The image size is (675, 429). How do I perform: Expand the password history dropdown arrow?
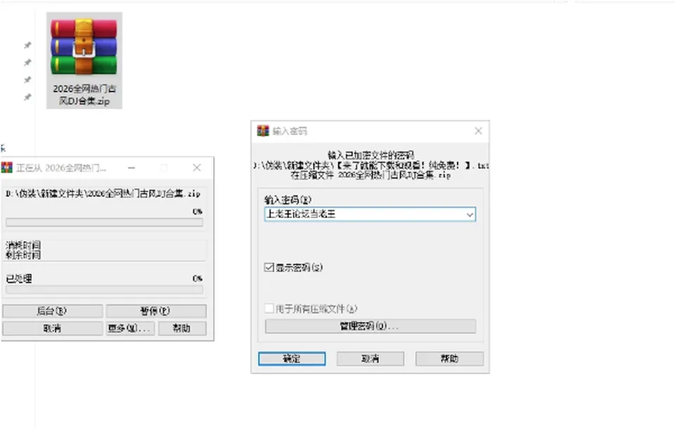(470, 214)
